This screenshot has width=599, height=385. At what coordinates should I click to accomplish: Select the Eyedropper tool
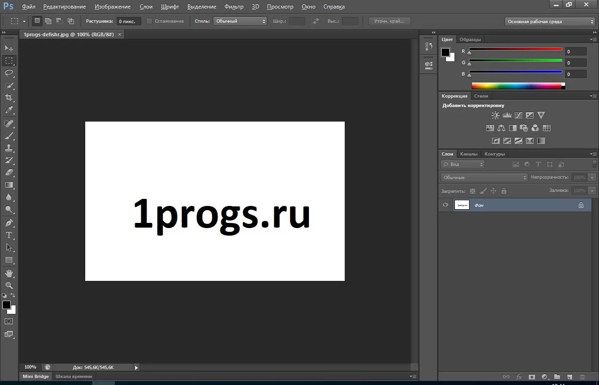point(9,110)
